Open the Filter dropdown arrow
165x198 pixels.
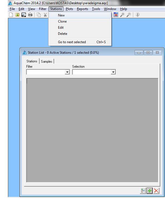pyautogui.click(x=67, y=72)
